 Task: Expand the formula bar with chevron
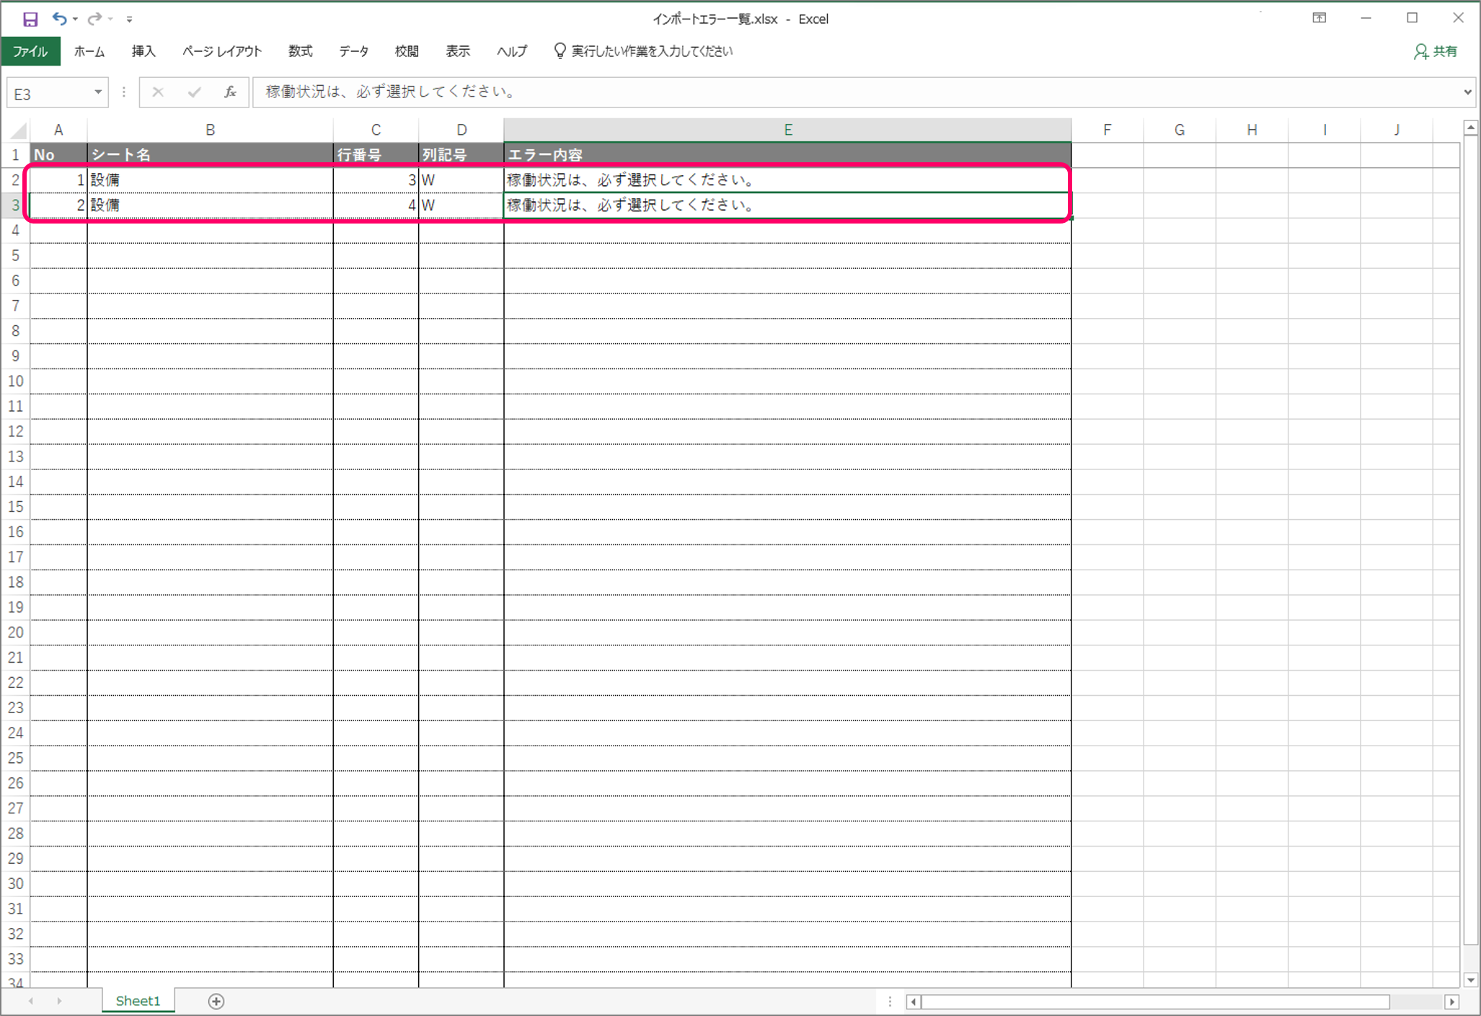pos(1467,92)
